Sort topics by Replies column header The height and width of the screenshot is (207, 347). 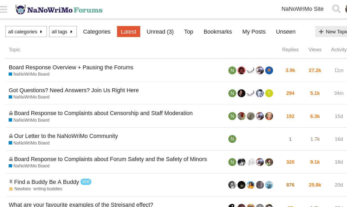click(290, 50)
